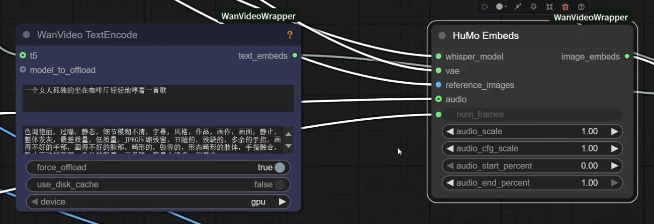The image size is (654, 224).
Task: Click the num_frames input field
Action: 533,114
